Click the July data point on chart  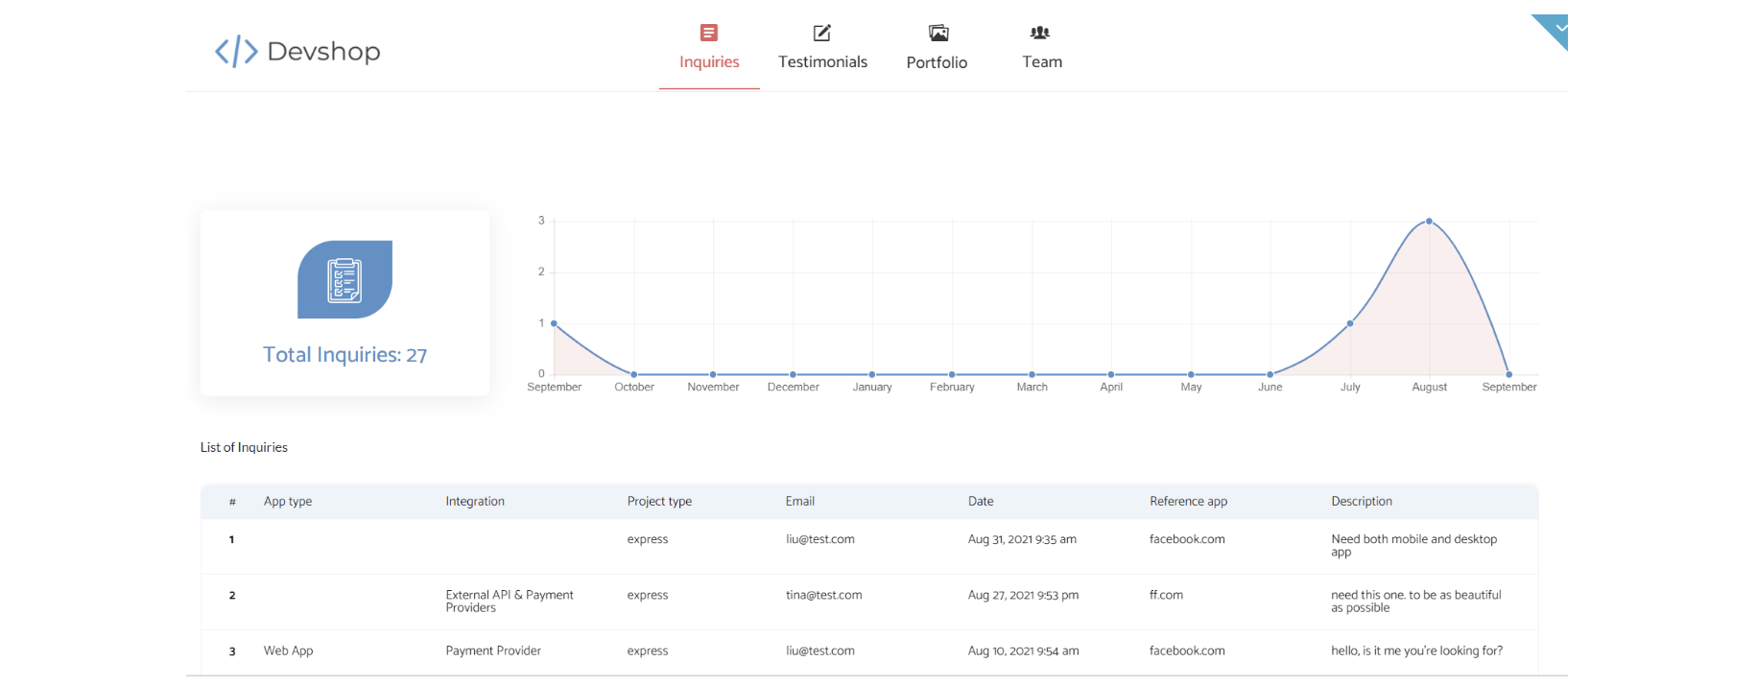click(1350, 323)
